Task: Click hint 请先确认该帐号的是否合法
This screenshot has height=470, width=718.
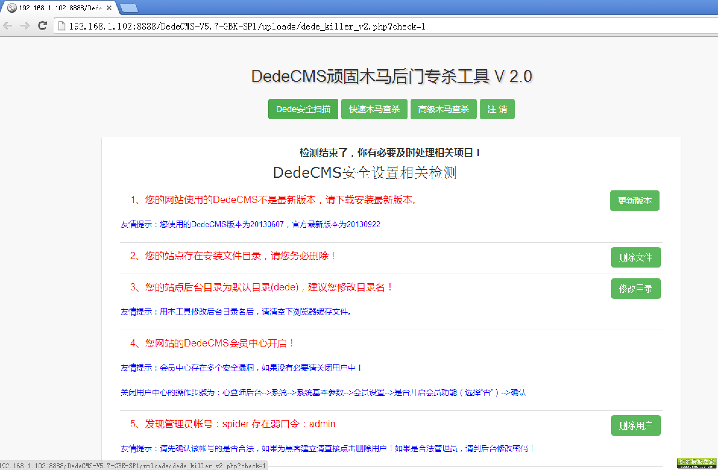Action: pos(328,449)
